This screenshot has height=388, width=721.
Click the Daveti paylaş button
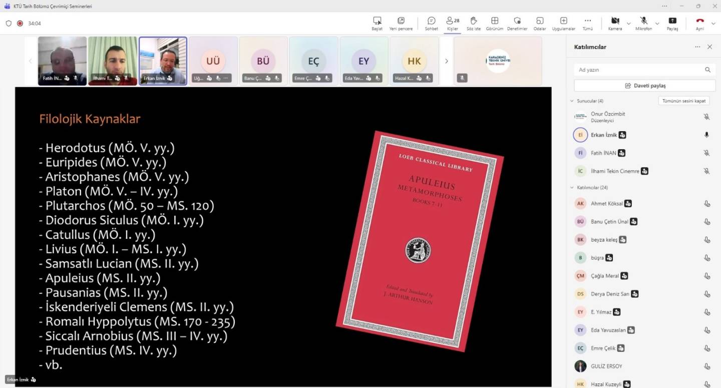pos(644,86)
